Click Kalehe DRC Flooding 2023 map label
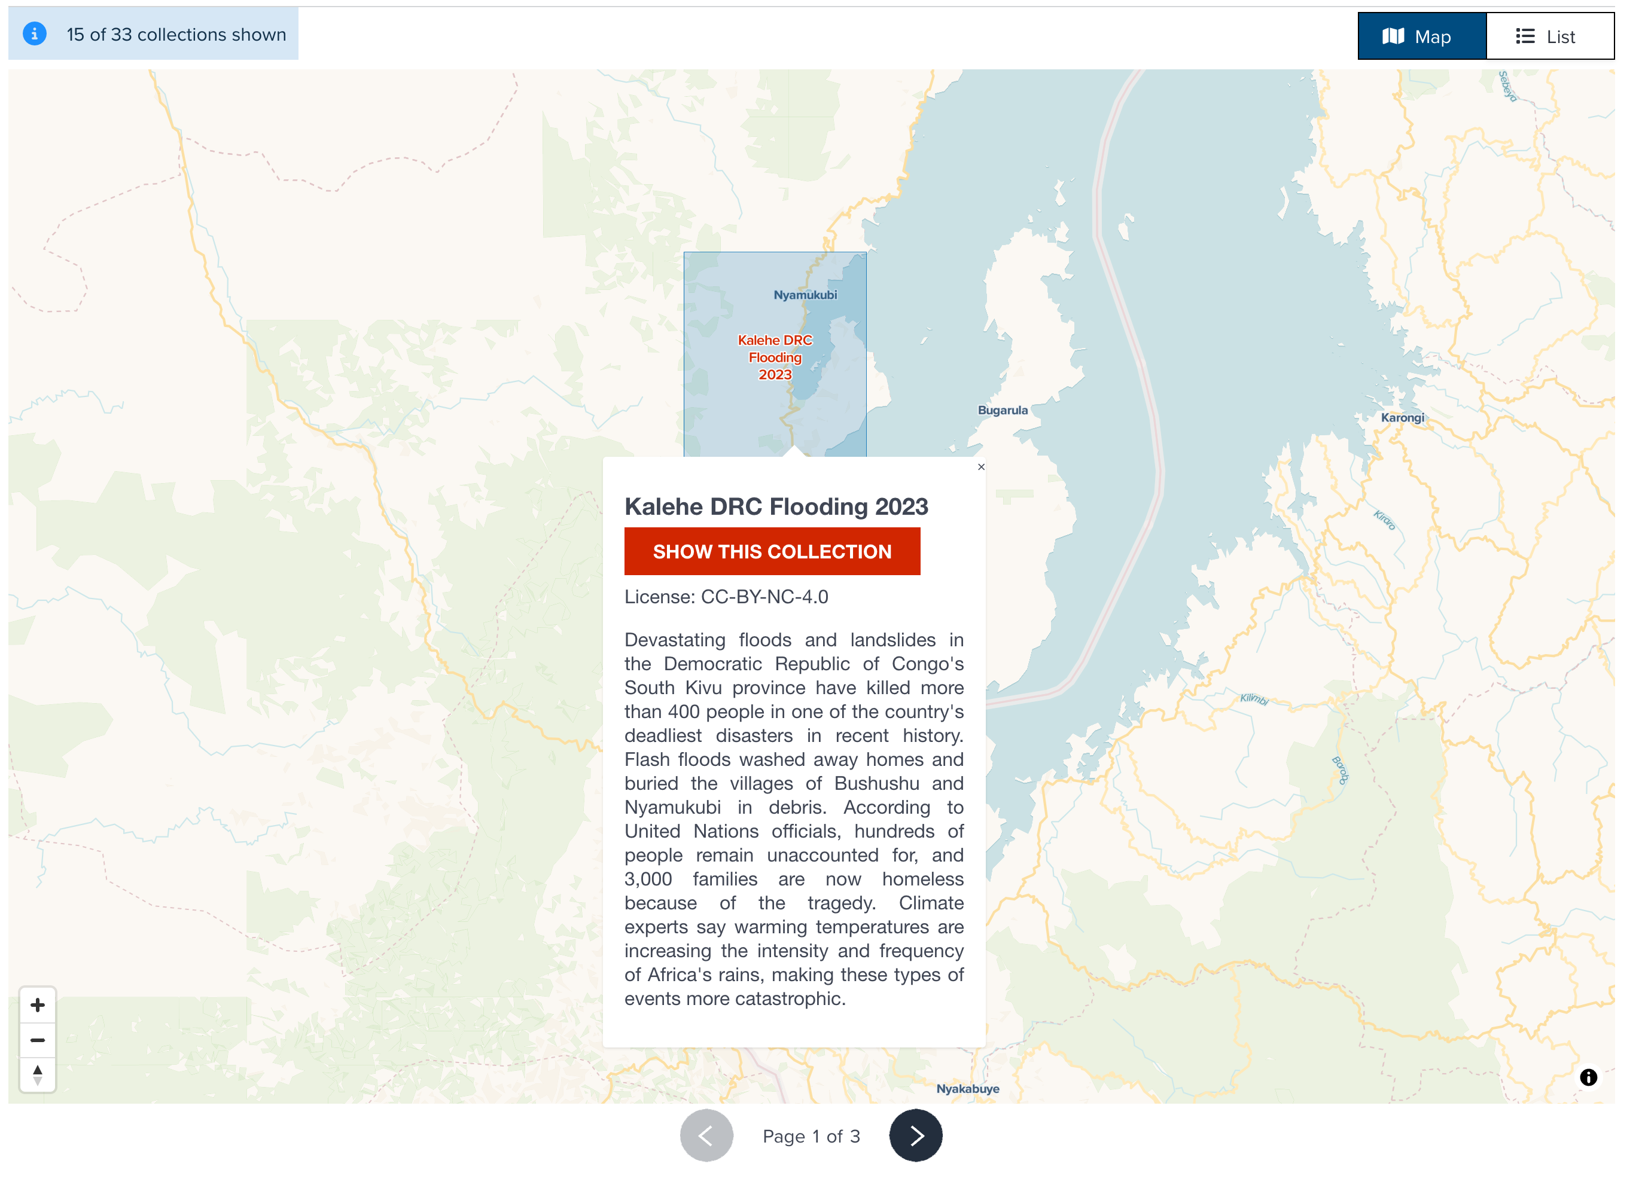Image resolution: width=1642 pixels, height=1182 pixels. [775, 357]
